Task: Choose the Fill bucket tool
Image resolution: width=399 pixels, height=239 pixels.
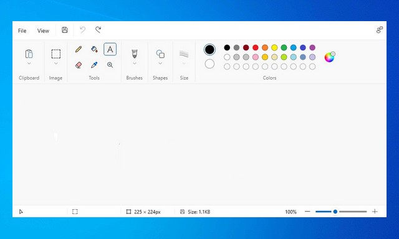Action: pos(94,49)
